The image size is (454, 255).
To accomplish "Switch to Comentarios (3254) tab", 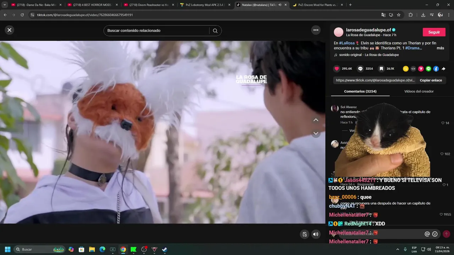I will [x=360, y=91].
